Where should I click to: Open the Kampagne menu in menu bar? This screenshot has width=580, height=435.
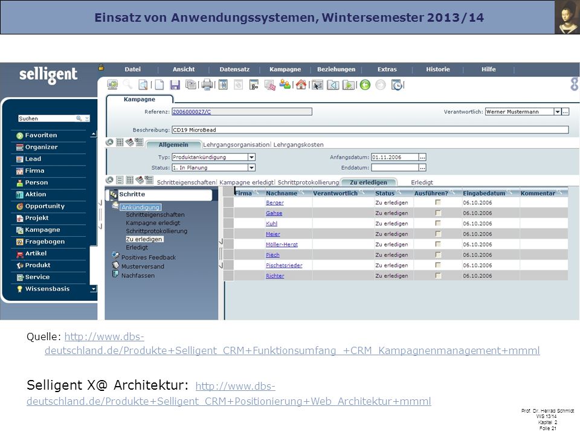(285, 69)
